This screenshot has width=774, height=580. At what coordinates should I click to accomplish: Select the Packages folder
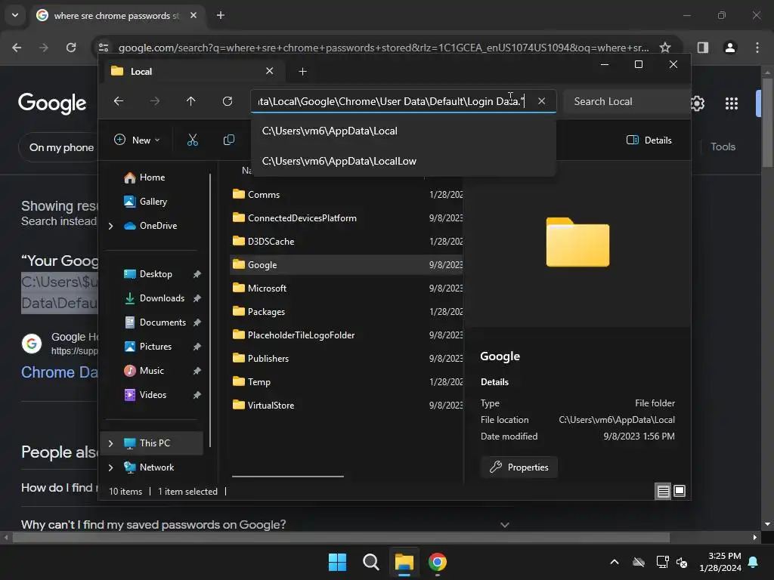346,312
